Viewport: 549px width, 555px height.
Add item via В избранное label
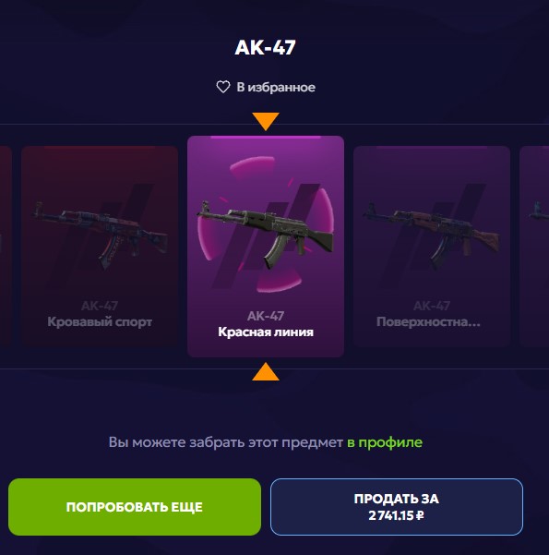pos(276,87)
